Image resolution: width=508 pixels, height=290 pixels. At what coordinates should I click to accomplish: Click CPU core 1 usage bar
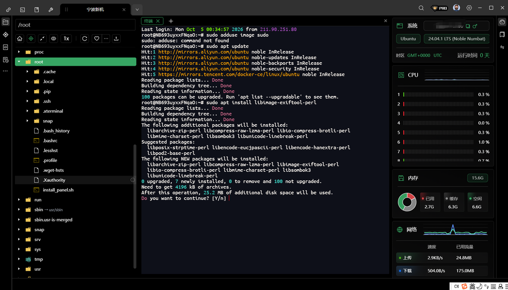coord(438,95)
